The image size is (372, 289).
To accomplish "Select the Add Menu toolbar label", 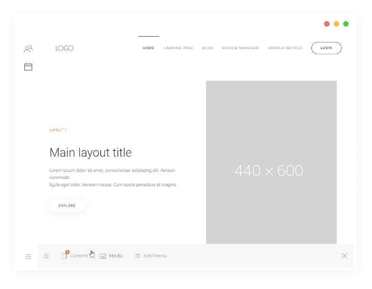I will (x=155, y=256).
